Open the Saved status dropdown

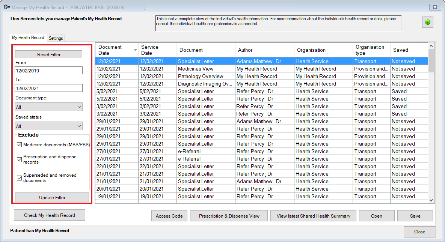[x=48, y=126]
